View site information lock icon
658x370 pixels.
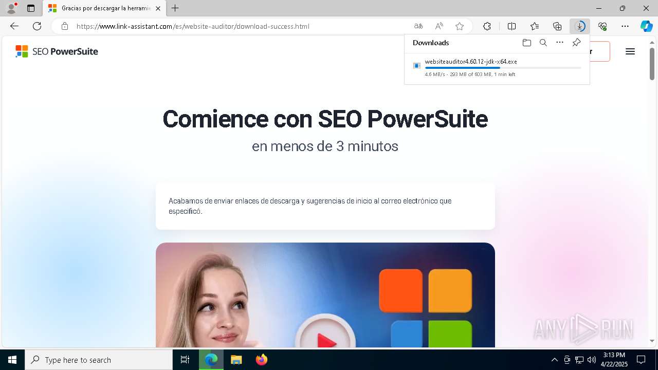pos(65,26)
